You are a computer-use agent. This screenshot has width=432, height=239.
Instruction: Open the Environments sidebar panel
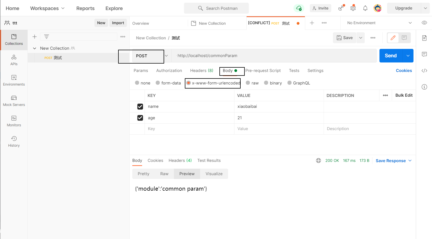[14, 81]
